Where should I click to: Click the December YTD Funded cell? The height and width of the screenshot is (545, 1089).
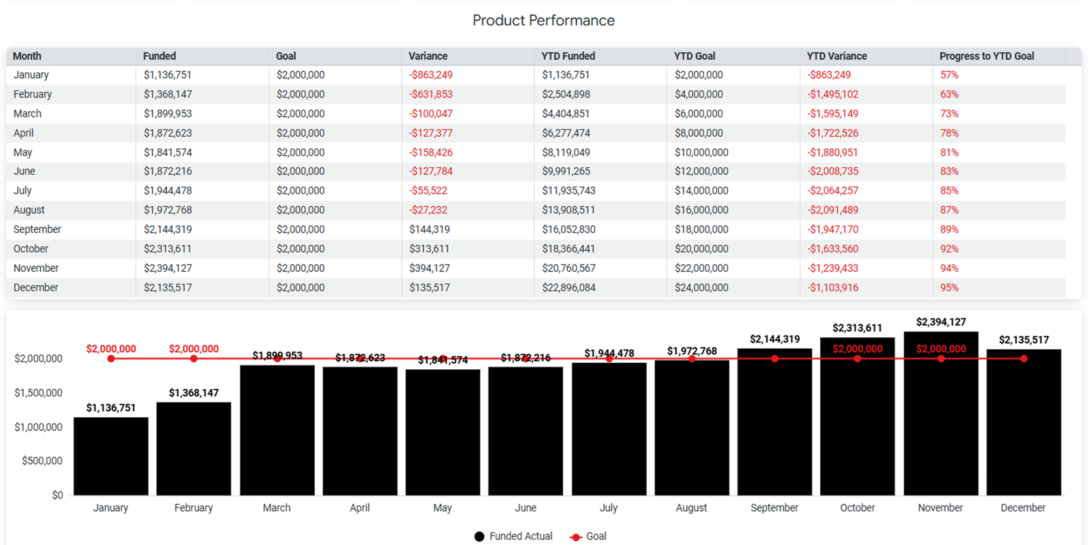[x=568, y=288]
